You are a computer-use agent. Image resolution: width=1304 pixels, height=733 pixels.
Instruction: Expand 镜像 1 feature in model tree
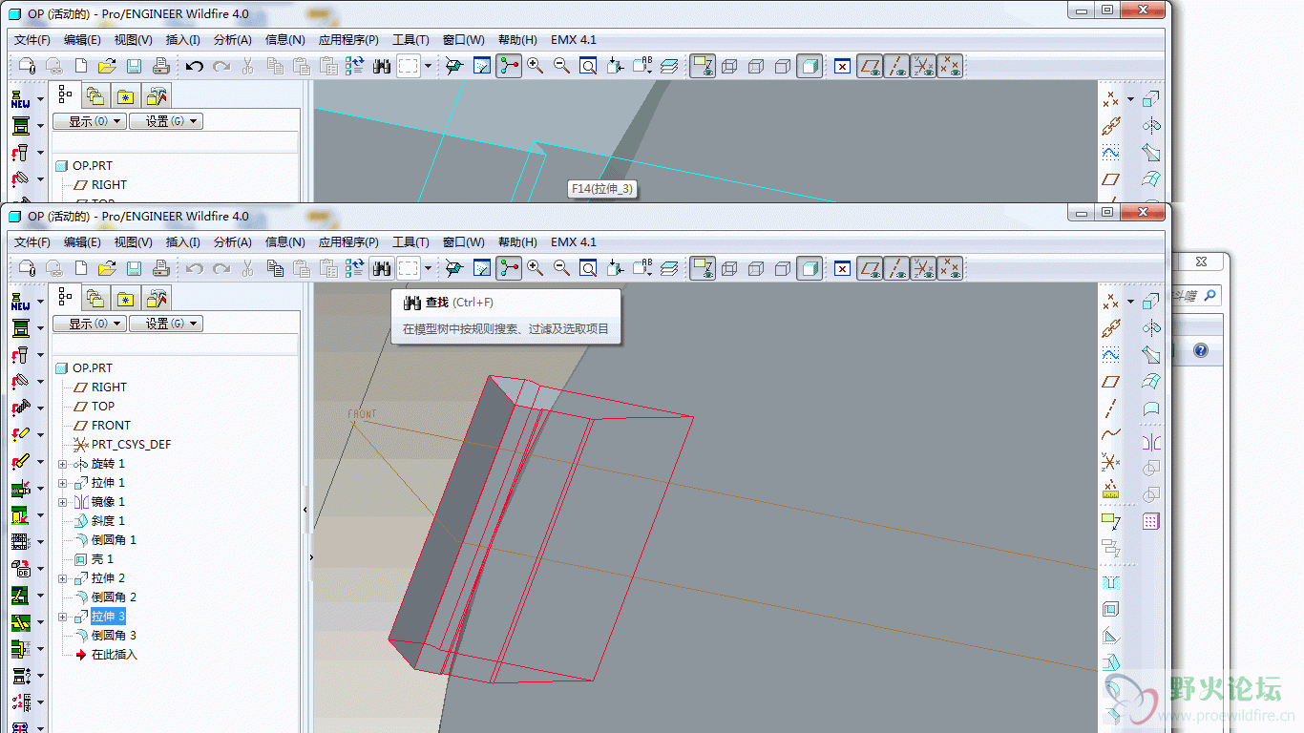[63, 502]
